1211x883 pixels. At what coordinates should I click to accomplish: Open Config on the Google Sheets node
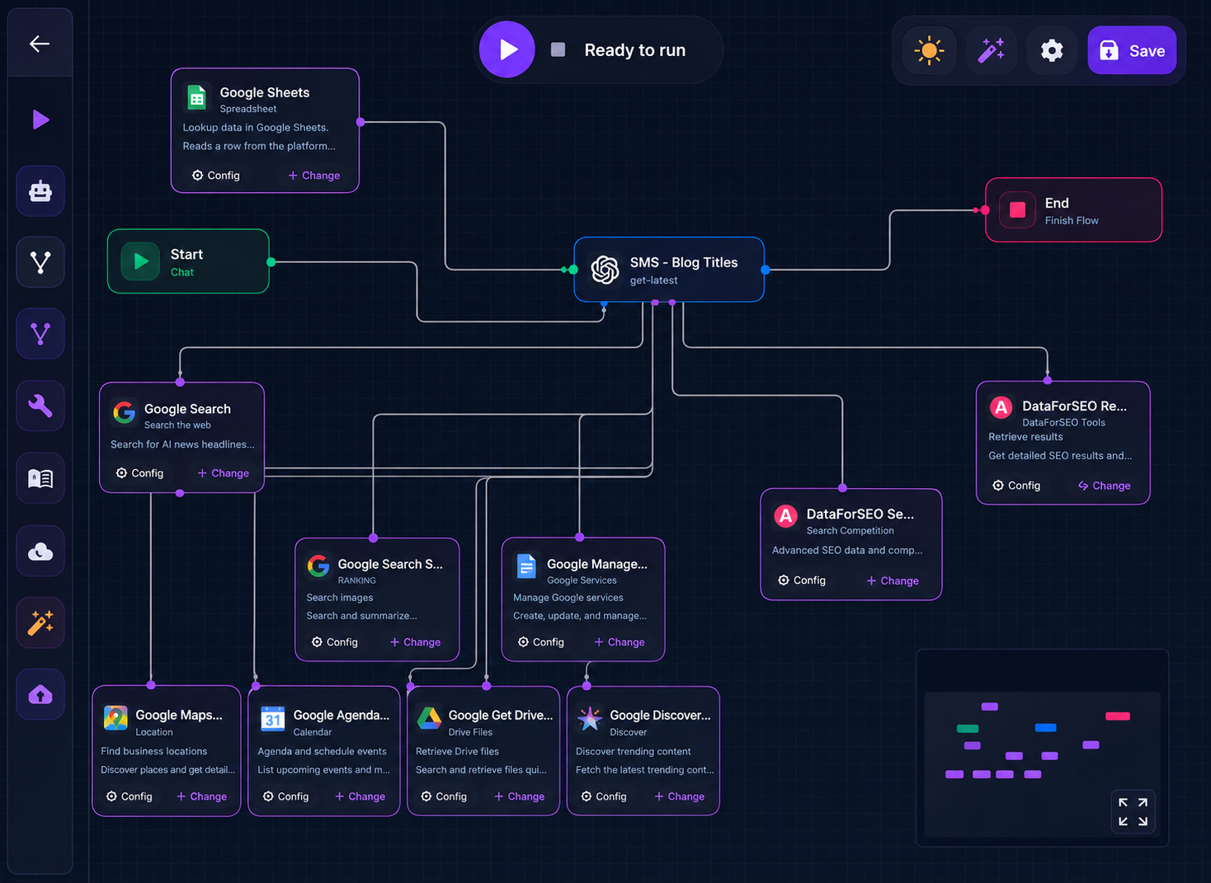pyautogui.click(x=216, y=176)
